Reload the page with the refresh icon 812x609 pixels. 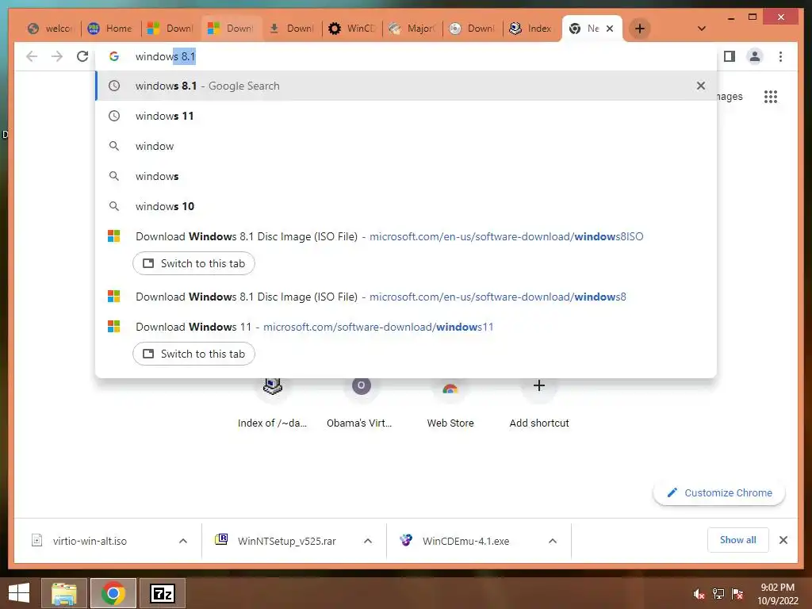coord(82,56)
